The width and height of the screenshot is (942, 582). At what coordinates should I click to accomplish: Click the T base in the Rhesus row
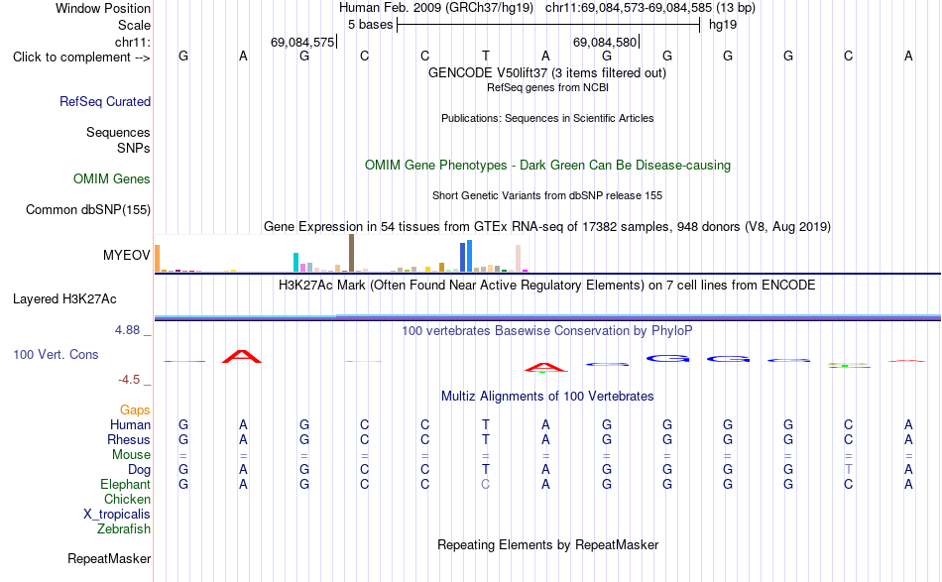[x=486, y=439]
